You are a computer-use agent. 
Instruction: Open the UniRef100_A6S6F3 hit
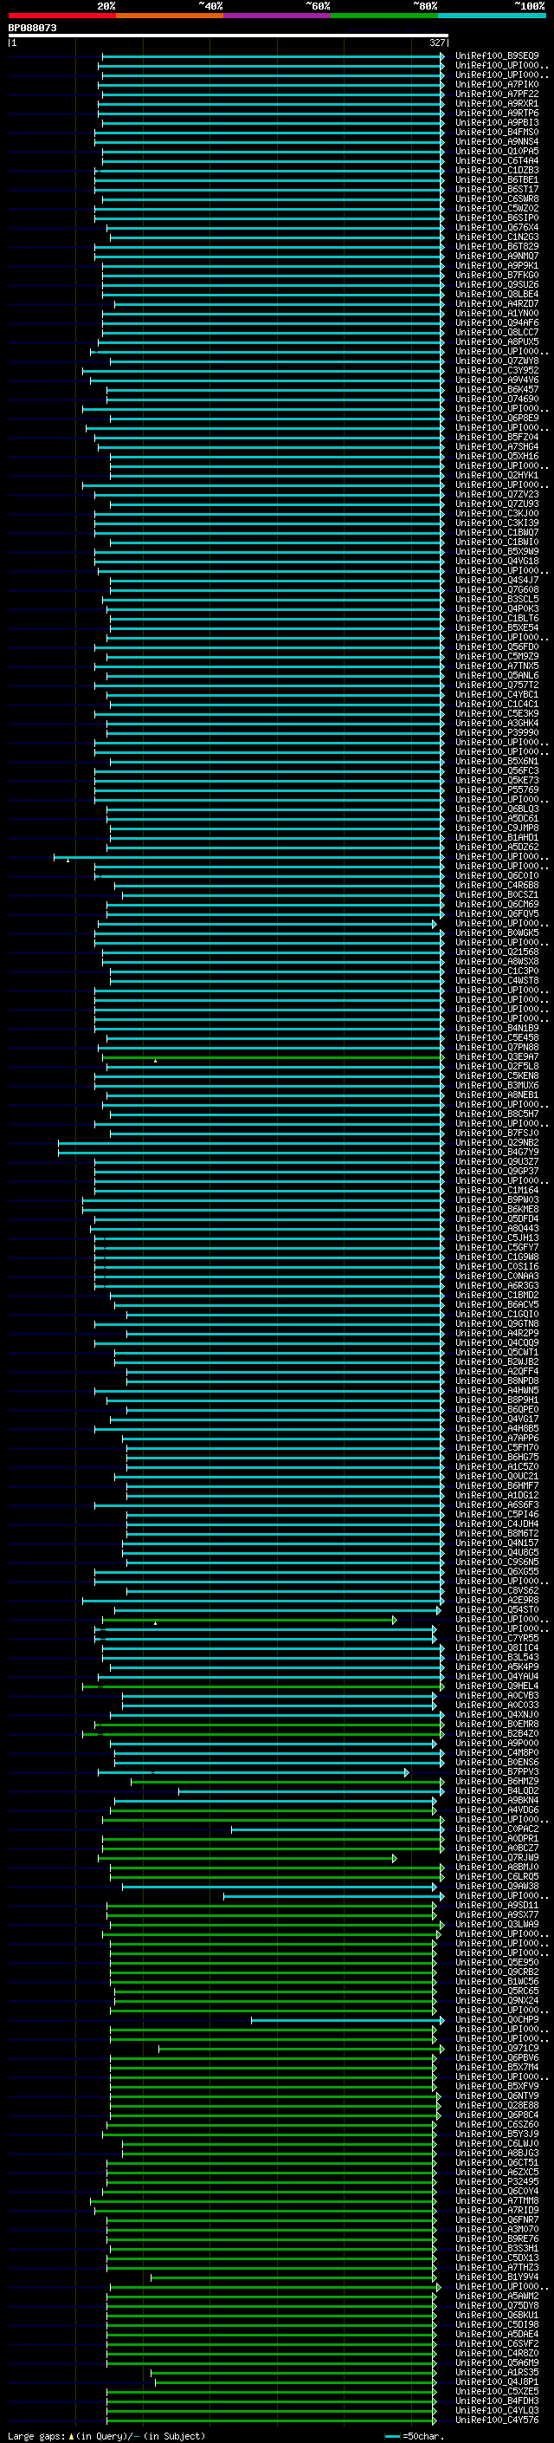[497, 1505]
